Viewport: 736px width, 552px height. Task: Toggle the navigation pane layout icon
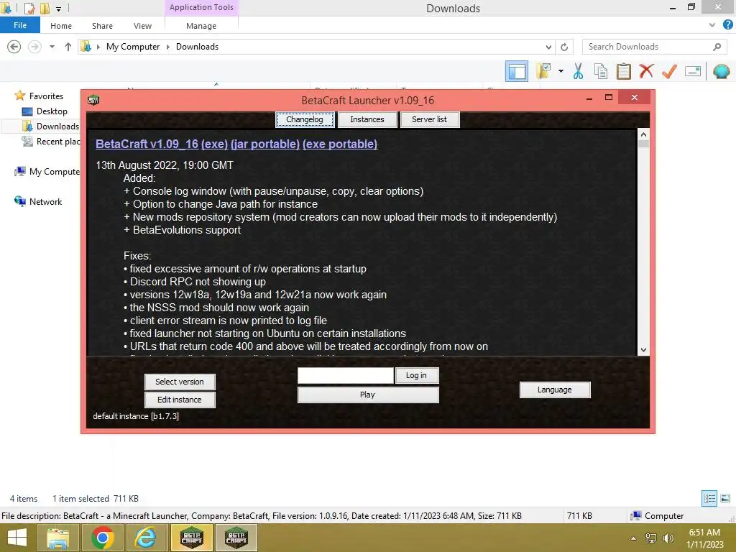[x=516, y=71]
